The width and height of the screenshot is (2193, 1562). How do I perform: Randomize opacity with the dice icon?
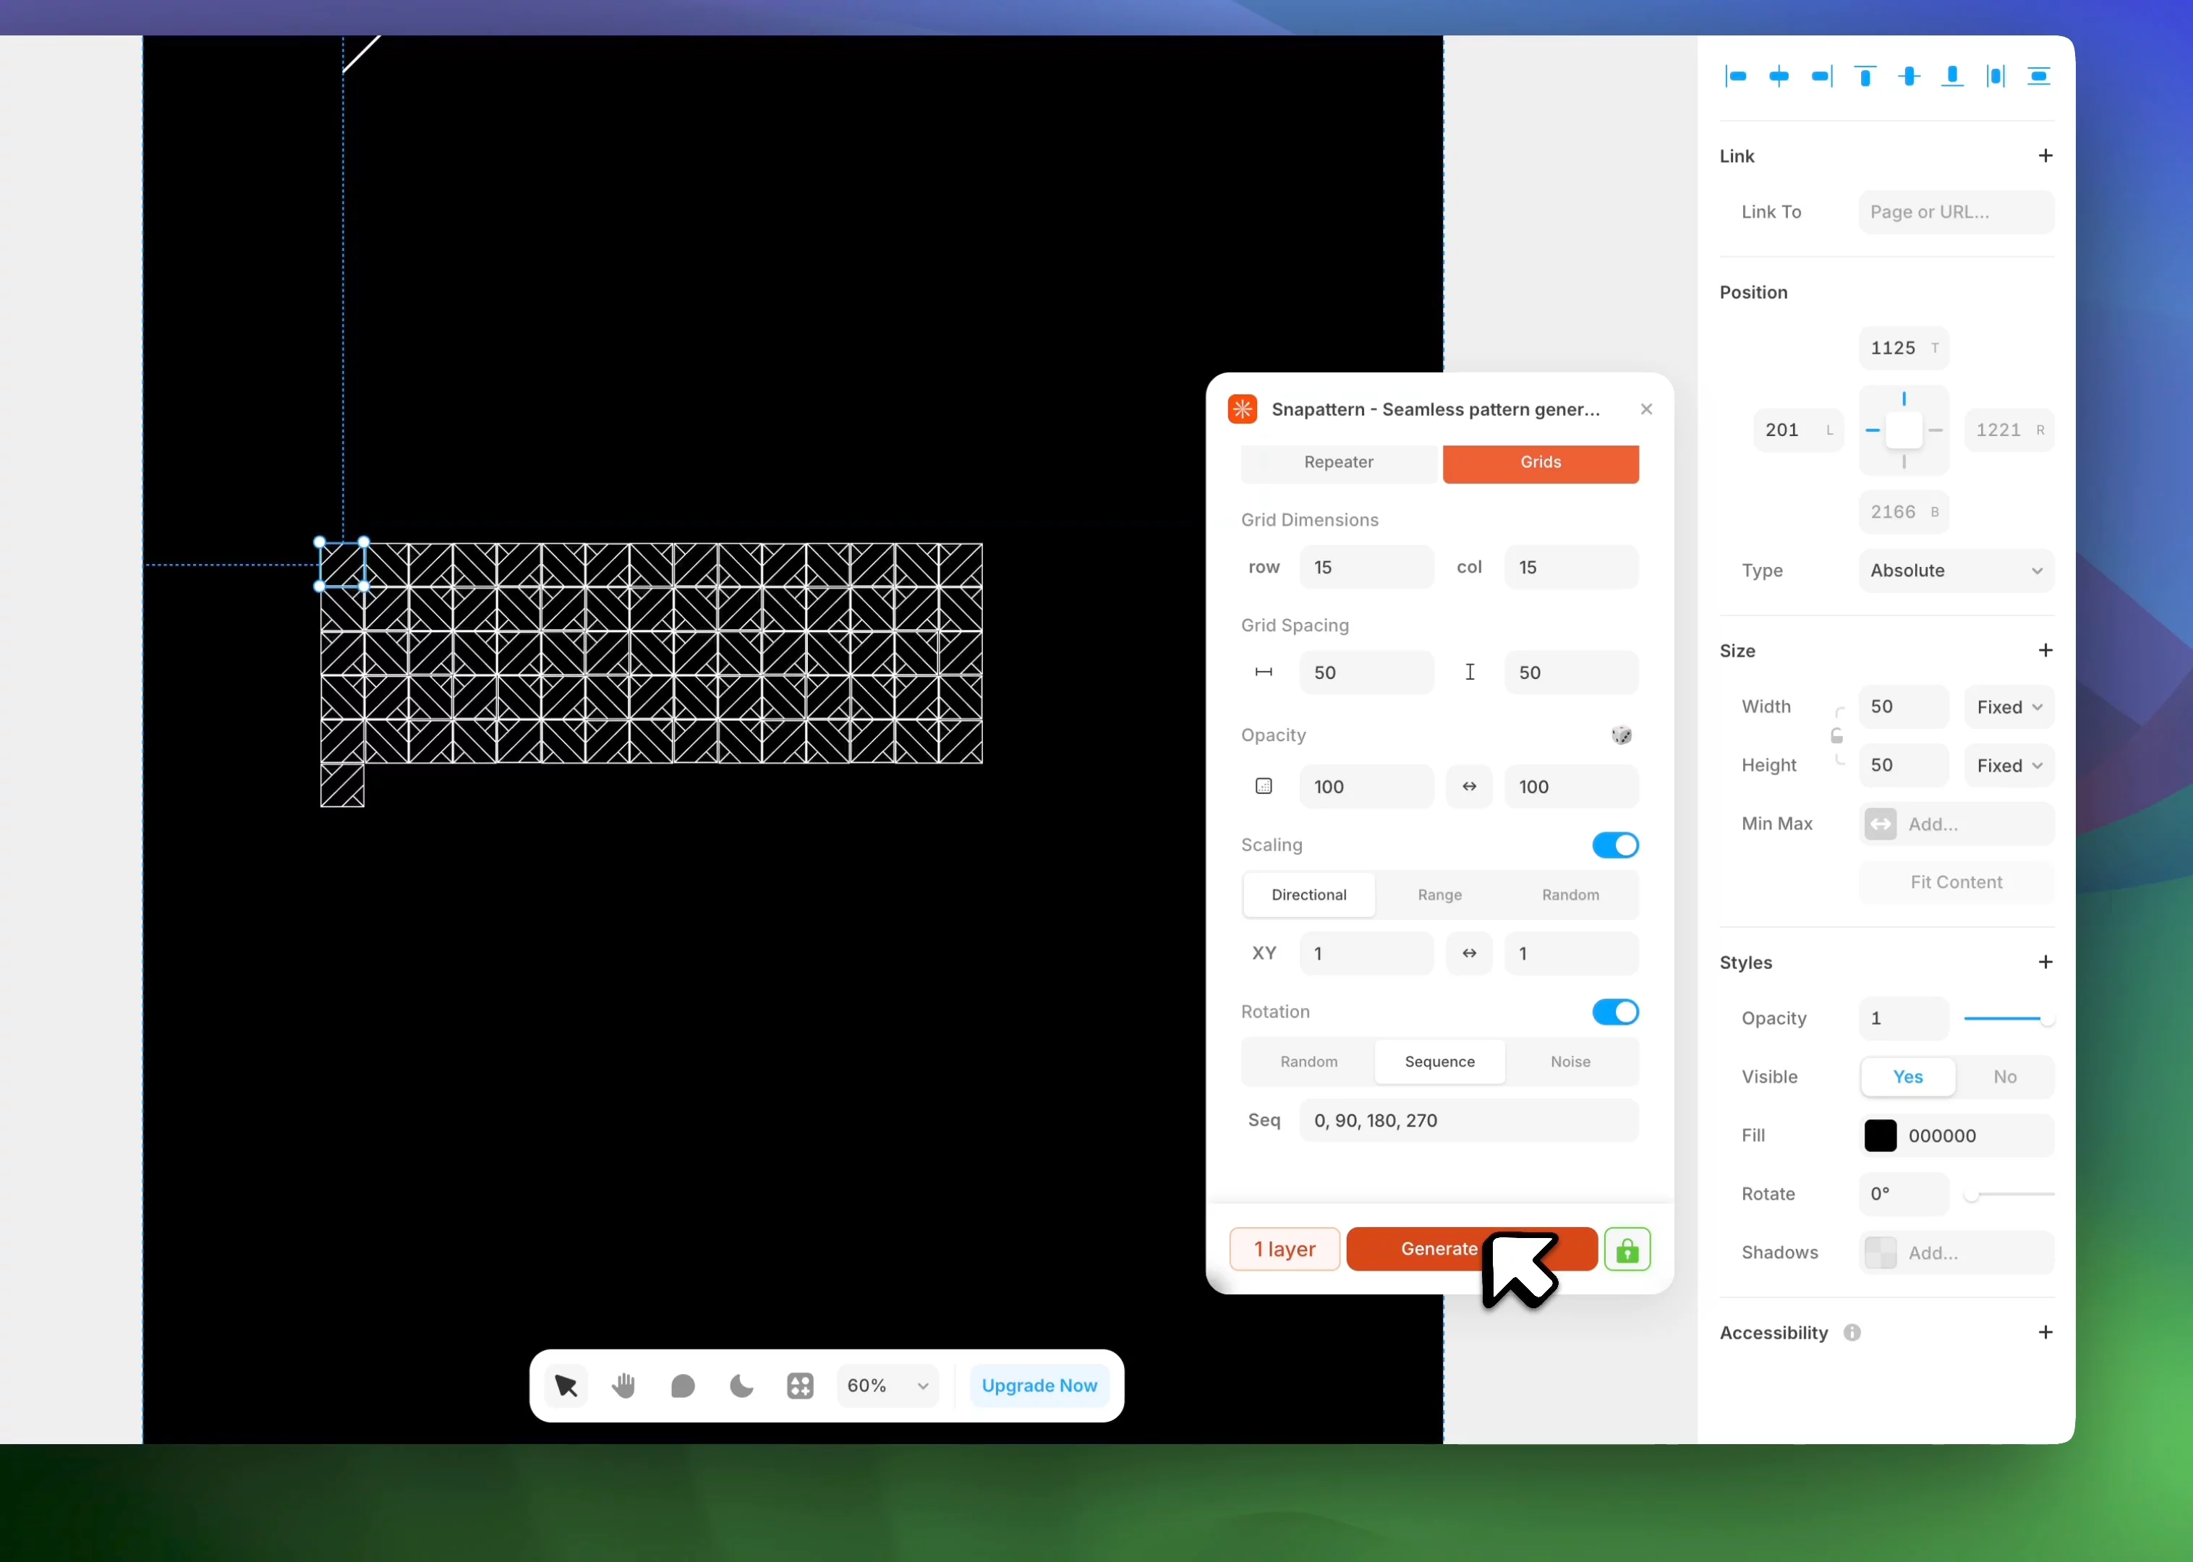1622,735
